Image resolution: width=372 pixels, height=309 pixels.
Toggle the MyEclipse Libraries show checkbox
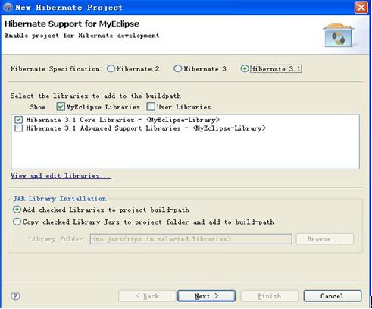click(x=61, y=107)
